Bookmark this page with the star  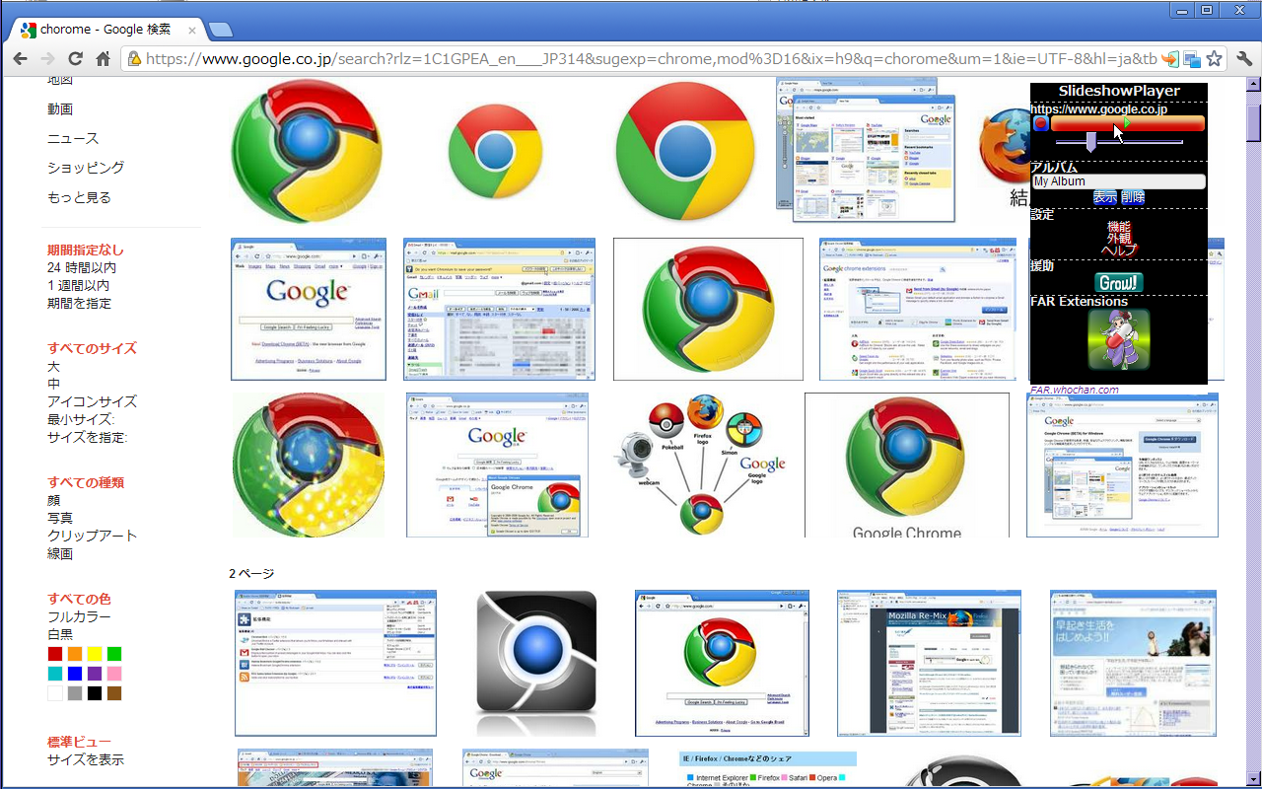[1214, 59]
